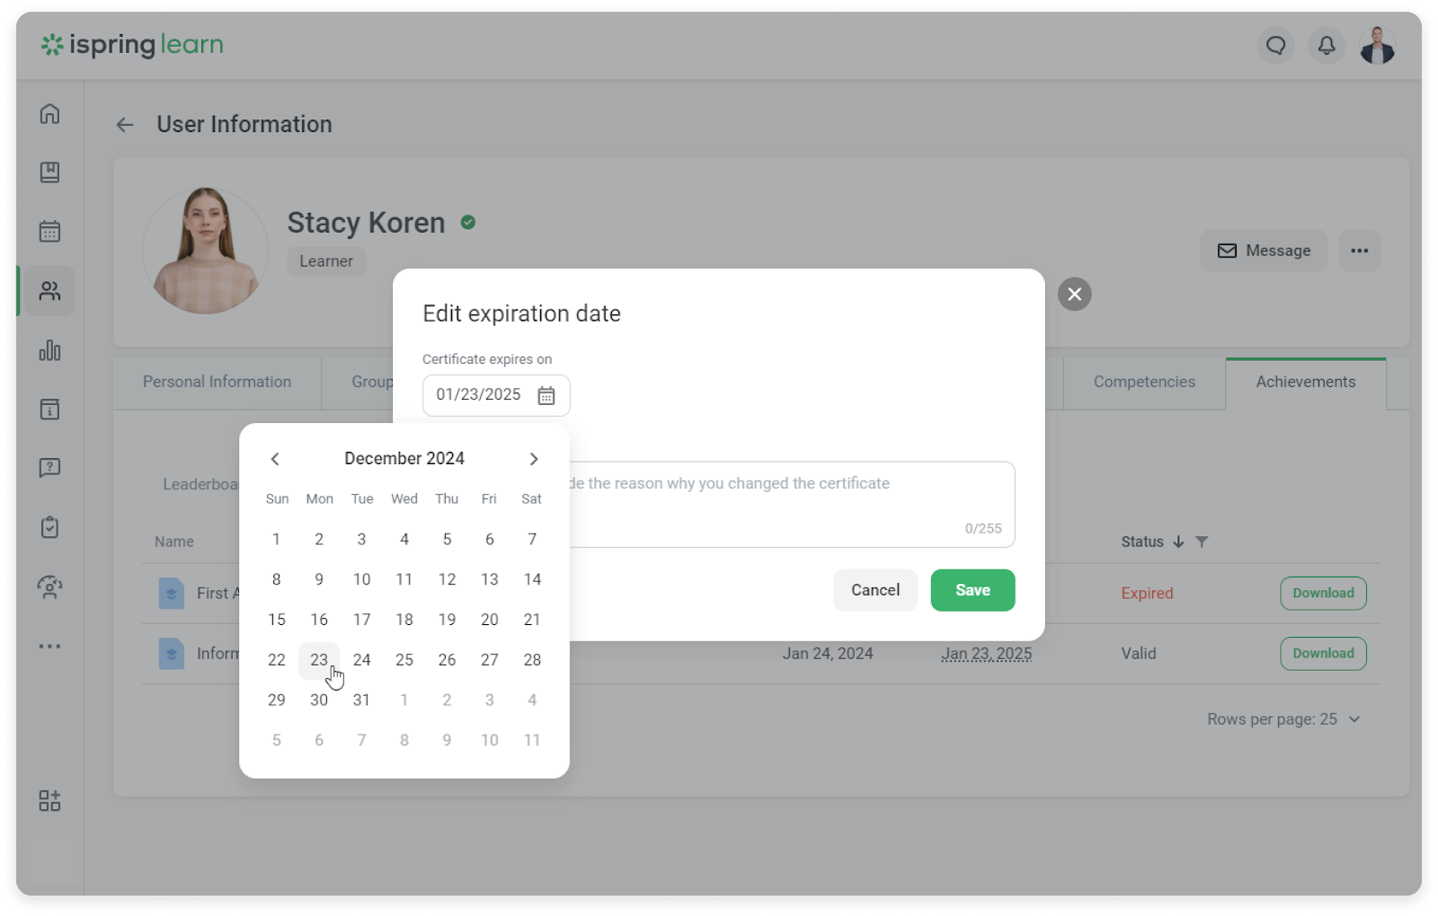
Task: Switch to the Competencies tab
Action: coord(1144,382)
